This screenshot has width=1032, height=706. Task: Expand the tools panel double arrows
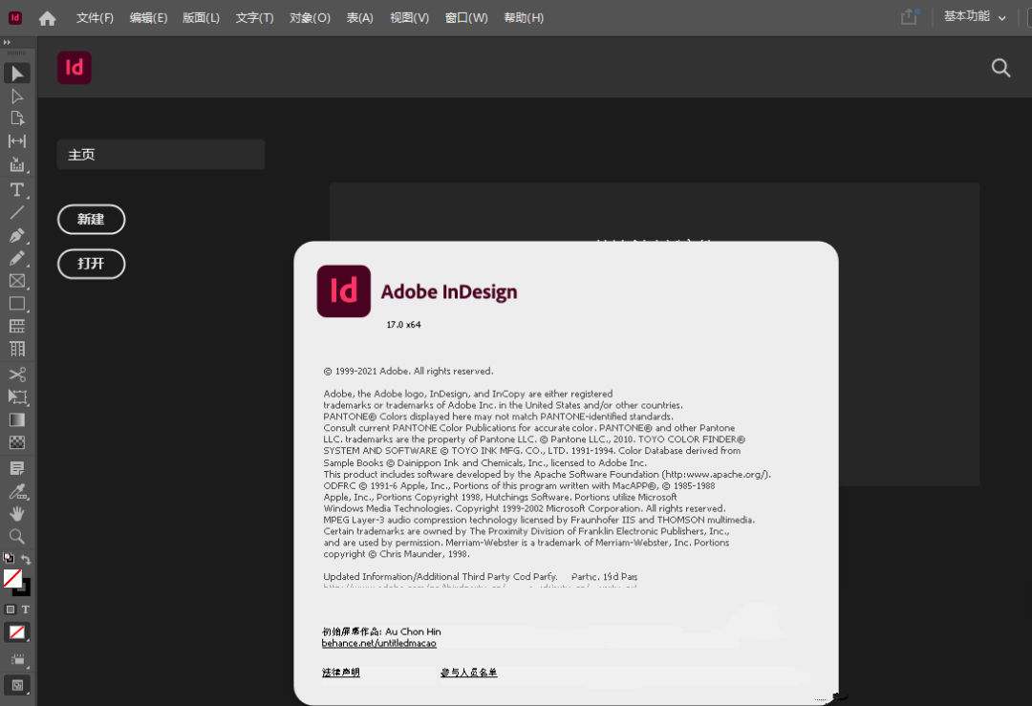[x=7, y=42]
